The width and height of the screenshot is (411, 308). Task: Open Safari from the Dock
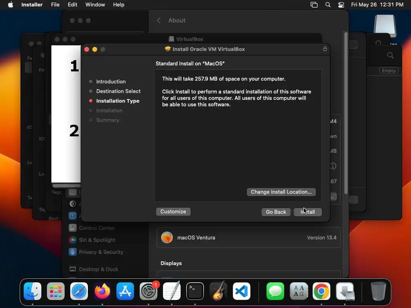[79, 291]
